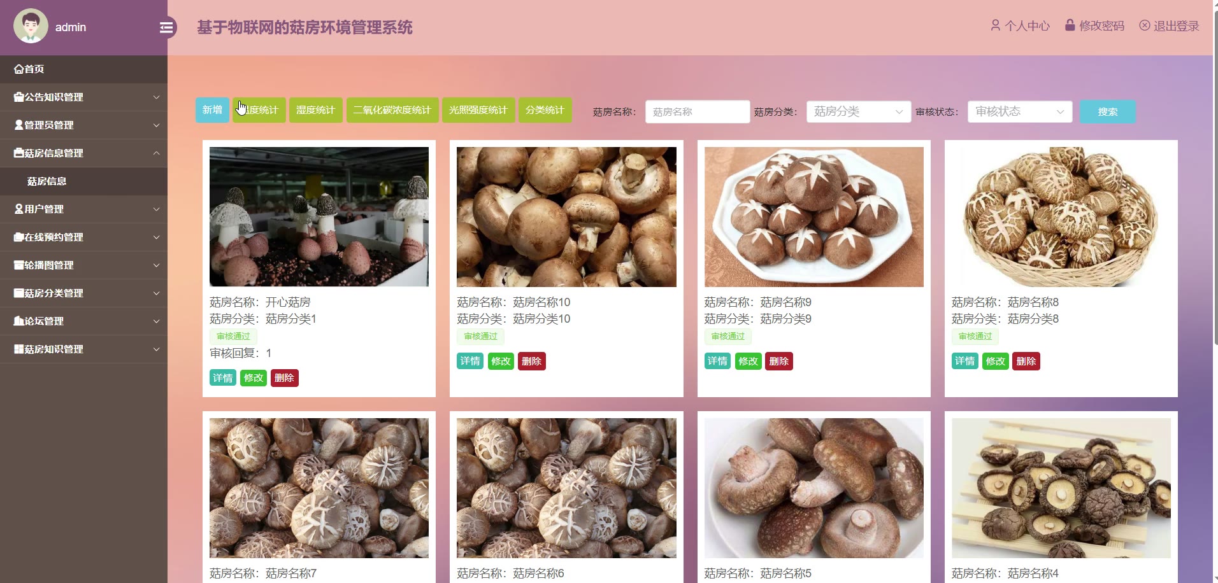Viewport: 1218px width, 583px height.
Task: Go to 首页 in the sidebar
Action: tap(83, 69)
